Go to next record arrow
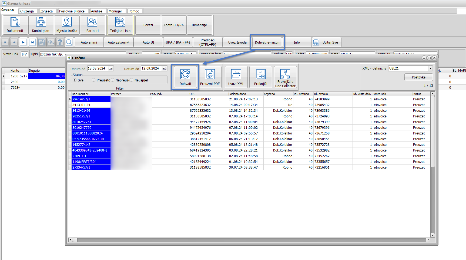The width and height of the screenshot is (466, 260). 24,42
